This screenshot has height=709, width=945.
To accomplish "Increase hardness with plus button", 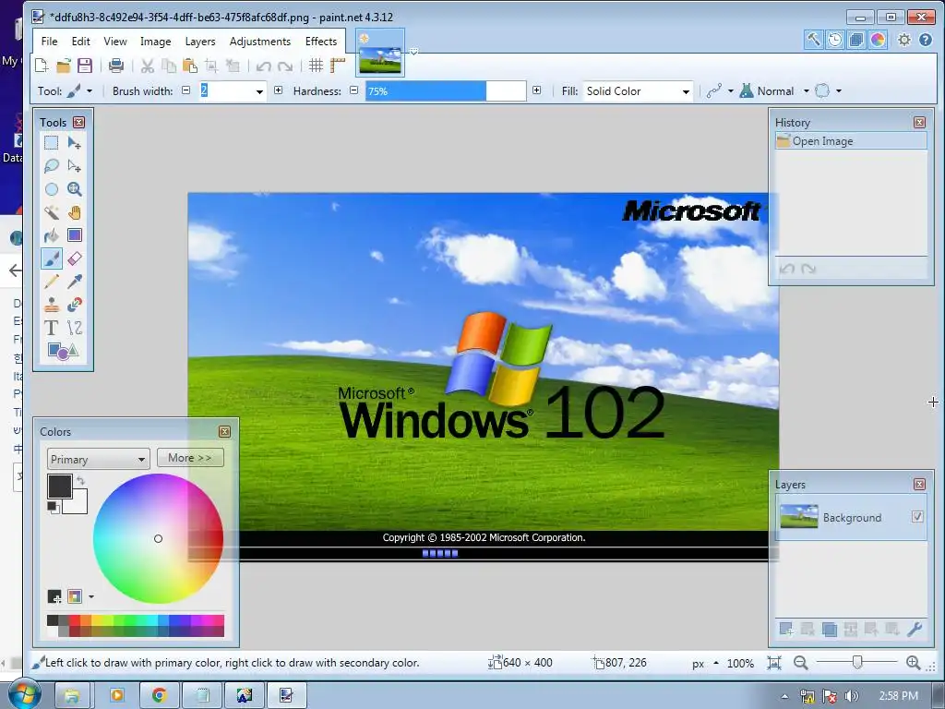I will pos(536,90).
